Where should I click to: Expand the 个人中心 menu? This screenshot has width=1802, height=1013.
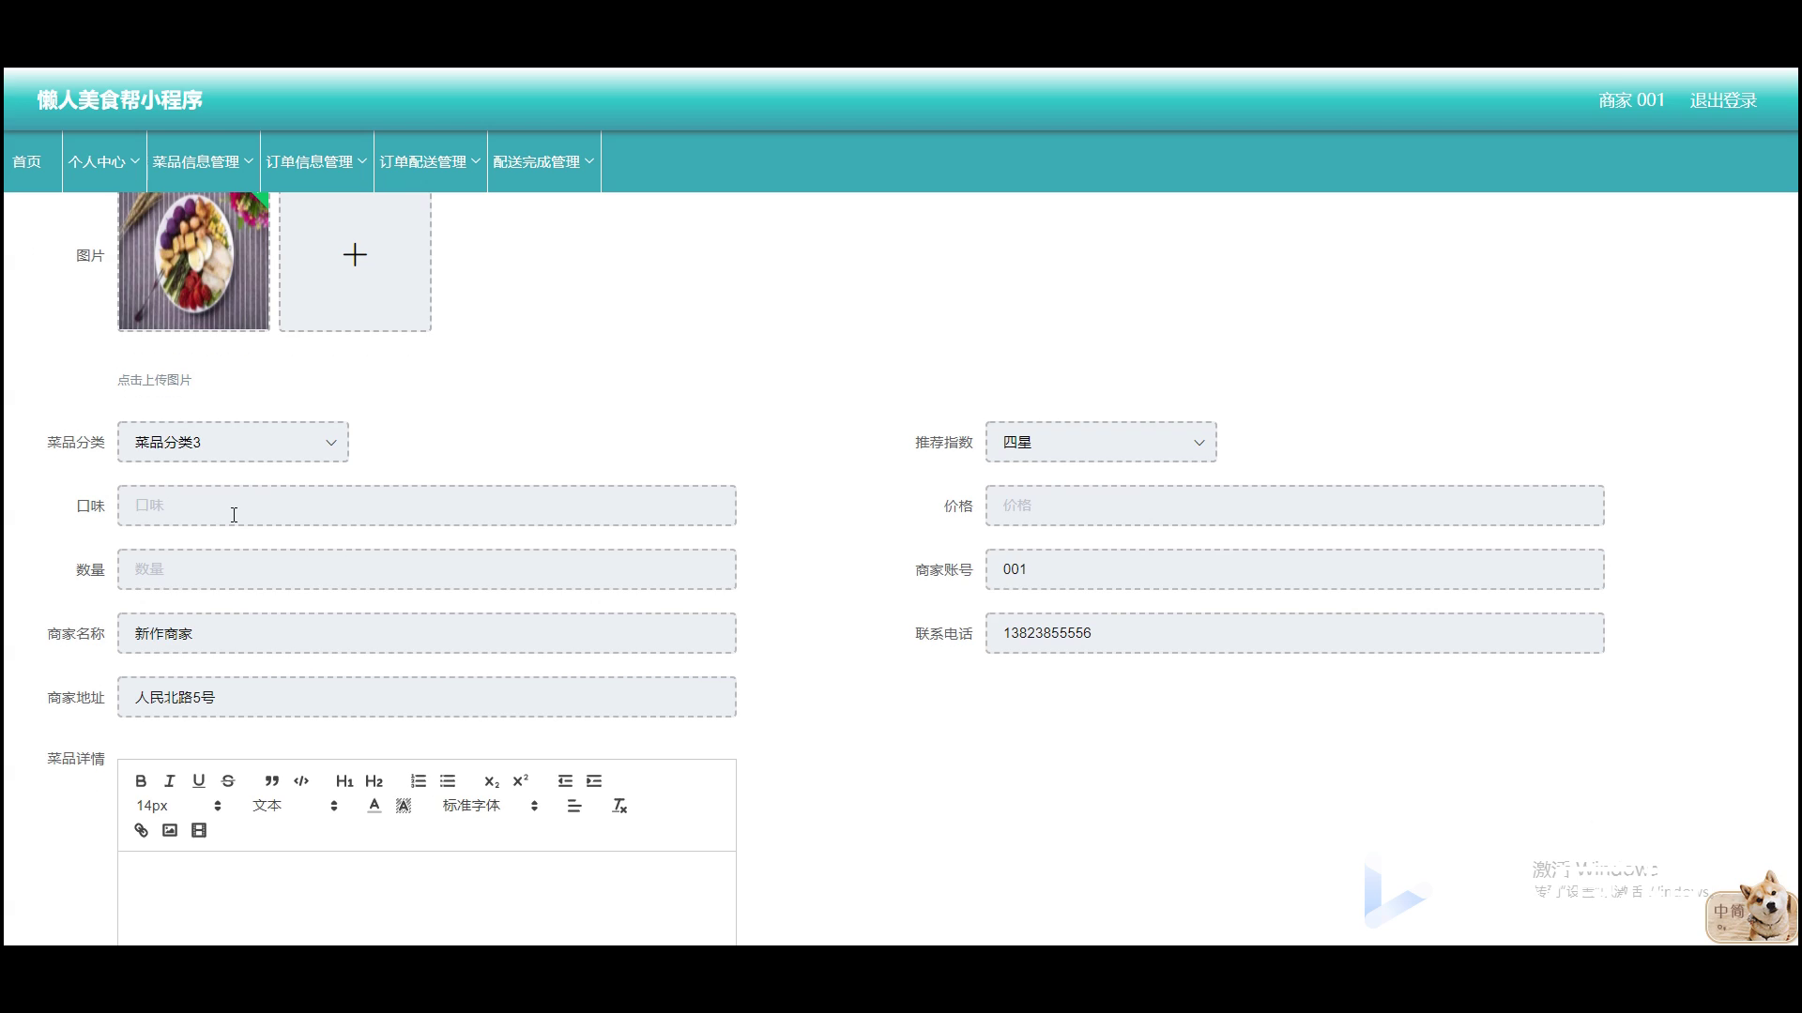[x=103, y=161]
